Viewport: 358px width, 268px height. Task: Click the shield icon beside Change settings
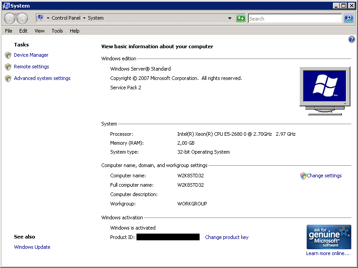coord(303,176)
